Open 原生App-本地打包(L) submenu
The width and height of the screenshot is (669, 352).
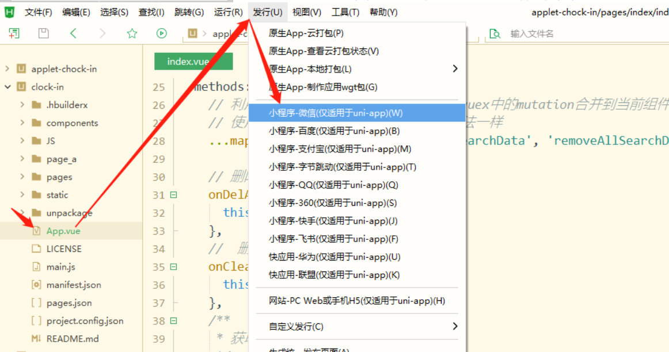tap(357, 69)
